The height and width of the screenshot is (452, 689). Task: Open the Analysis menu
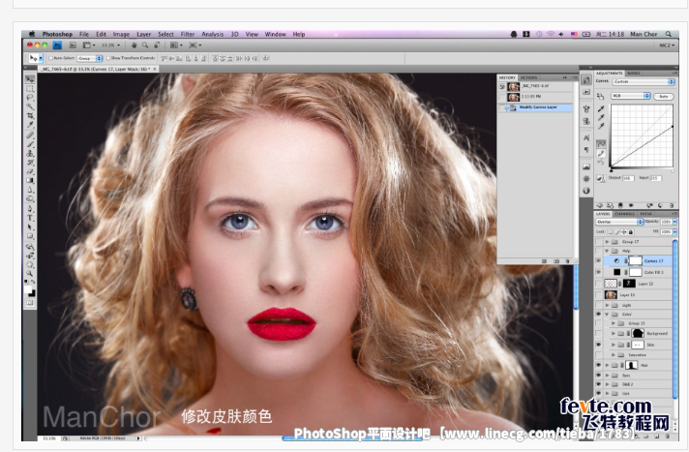(x=212, y=34)
